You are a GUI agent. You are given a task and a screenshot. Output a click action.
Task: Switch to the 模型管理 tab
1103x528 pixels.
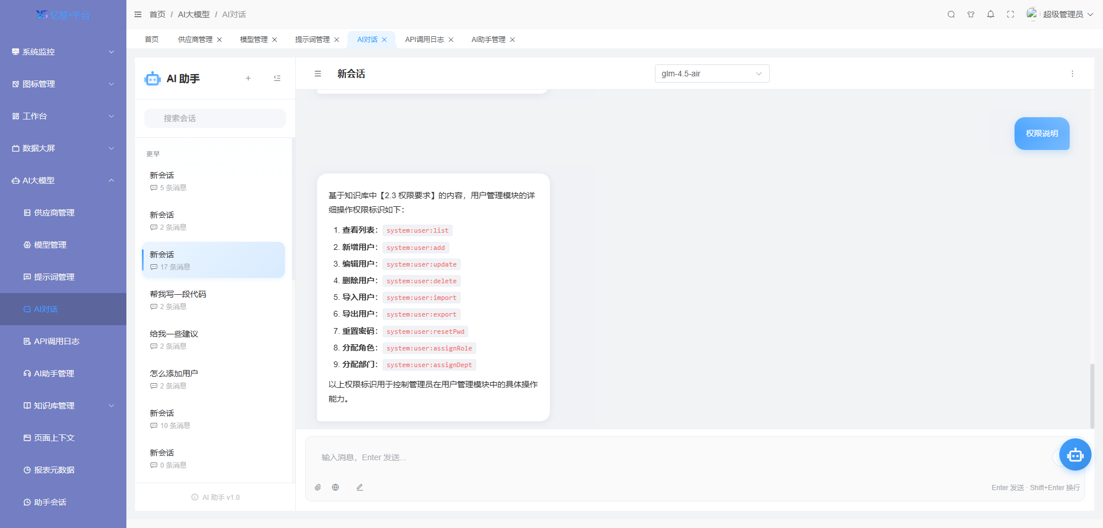254,40
